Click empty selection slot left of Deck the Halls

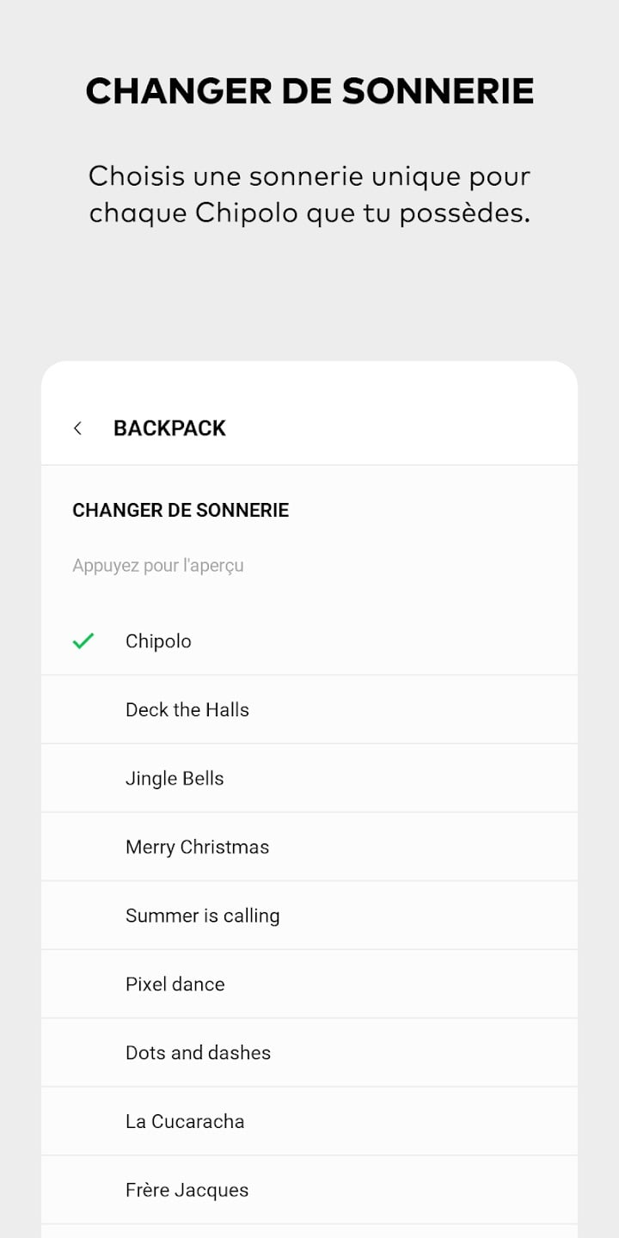(83, 710)
